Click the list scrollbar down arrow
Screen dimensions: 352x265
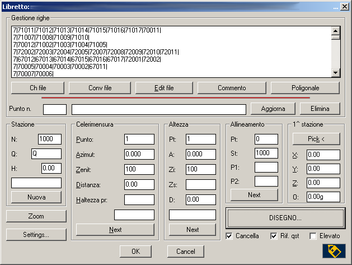[335, 73]
